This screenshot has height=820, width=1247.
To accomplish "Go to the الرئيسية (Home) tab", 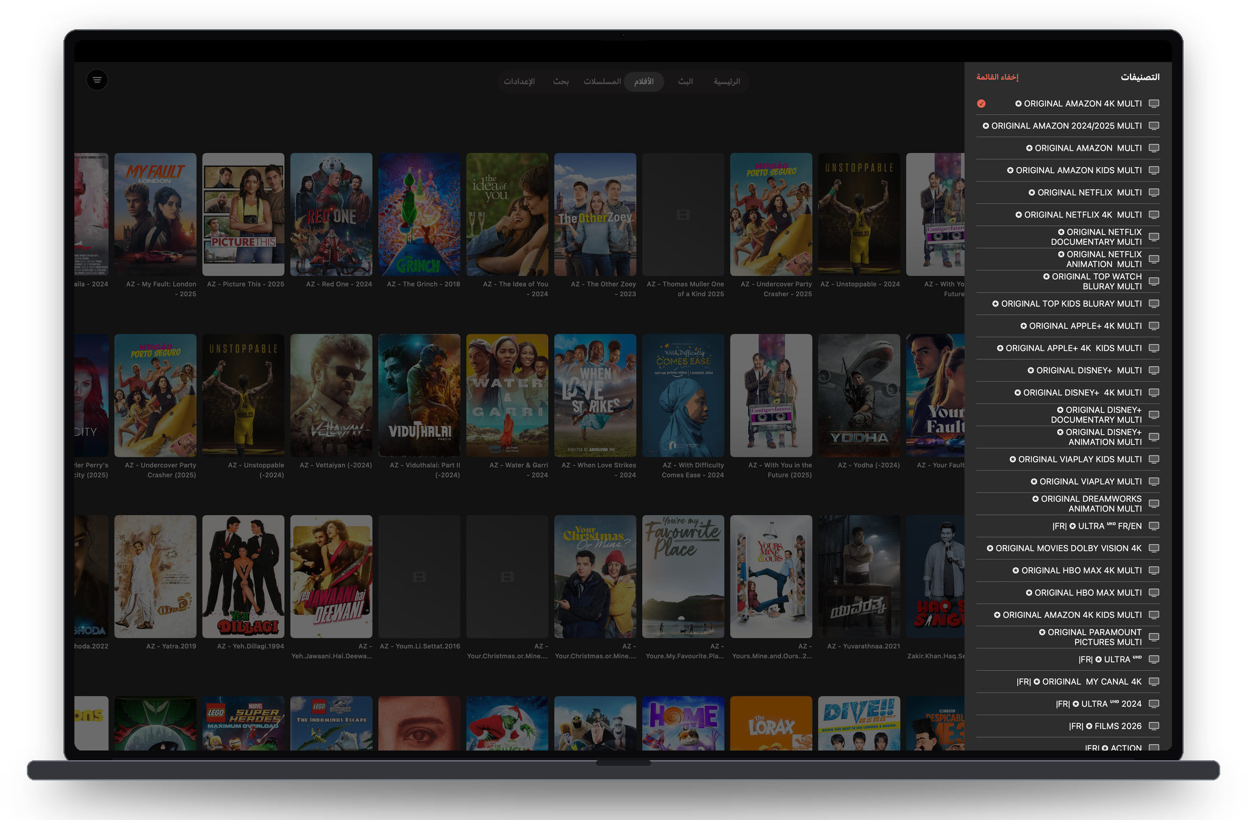I will coord(727,81).
